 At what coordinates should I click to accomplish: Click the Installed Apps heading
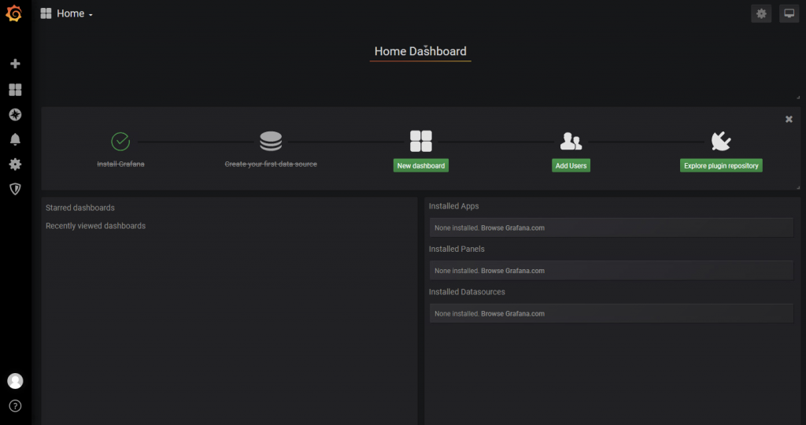(x=454, y=206)
